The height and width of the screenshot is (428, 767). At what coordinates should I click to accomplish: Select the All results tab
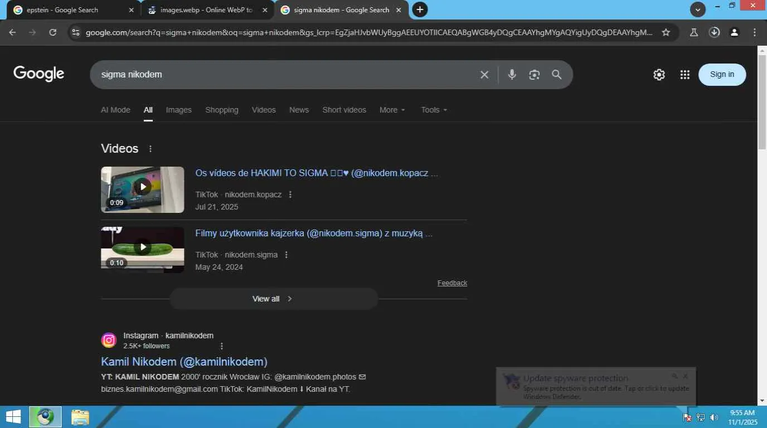148,110
